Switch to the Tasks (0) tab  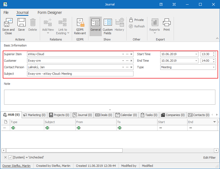149,115
